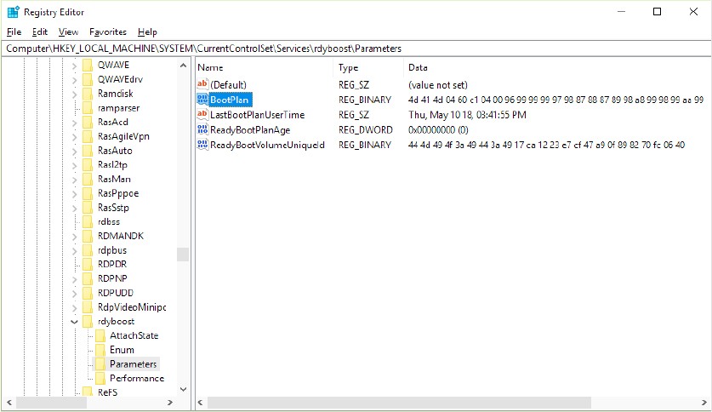Click the ReadyBootVolumeUniqueId binary icon
Image resolution: width=712 pixels, height=412 pixels.
[x=202, y=145]
